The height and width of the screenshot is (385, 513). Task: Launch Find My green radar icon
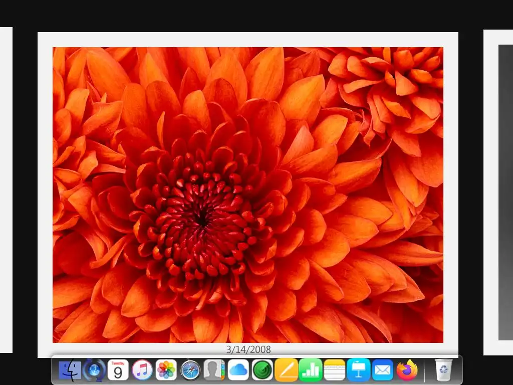click(x=263, y=370)
